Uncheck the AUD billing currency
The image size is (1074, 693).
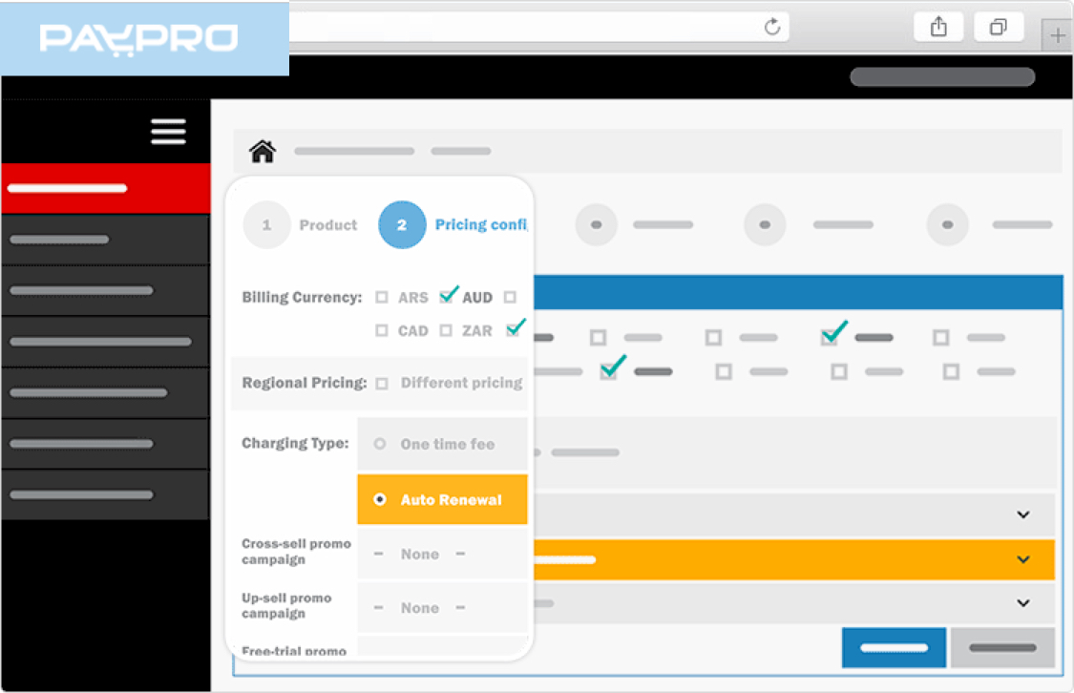click(x=448, y=295)
